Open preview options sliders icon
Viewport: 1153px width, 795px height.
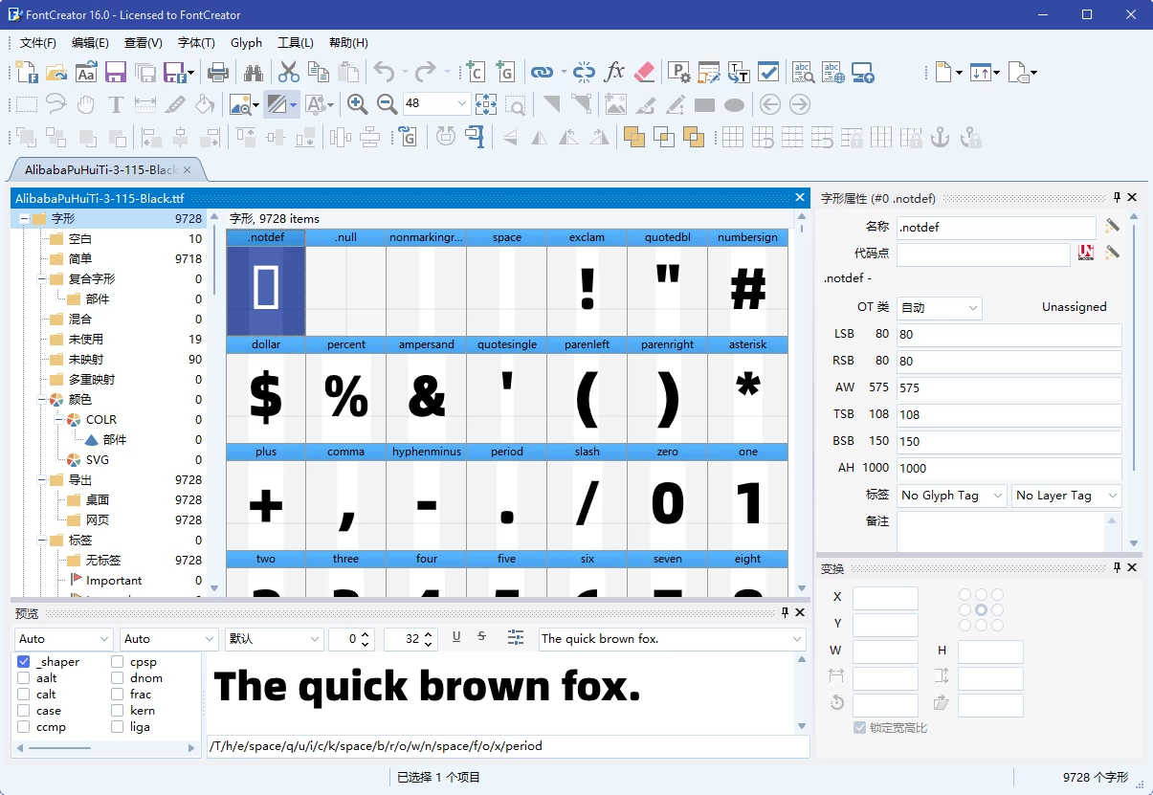[517, 637]
